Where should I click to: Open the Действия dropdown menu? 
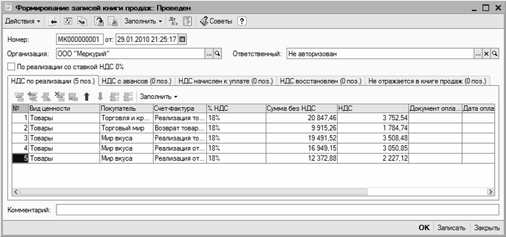point(22,22)
